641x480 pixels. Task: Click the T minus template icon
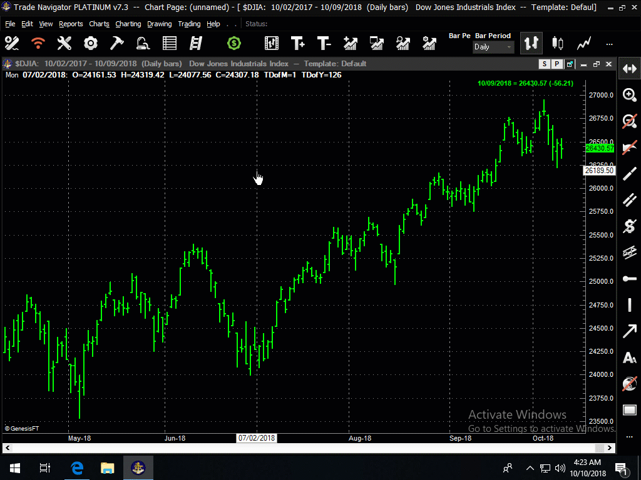pyautogui.click(x=324, y=43)
